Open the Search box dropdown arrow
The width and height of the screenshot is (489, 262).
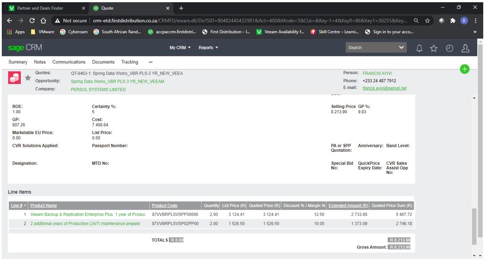(402, 48)
